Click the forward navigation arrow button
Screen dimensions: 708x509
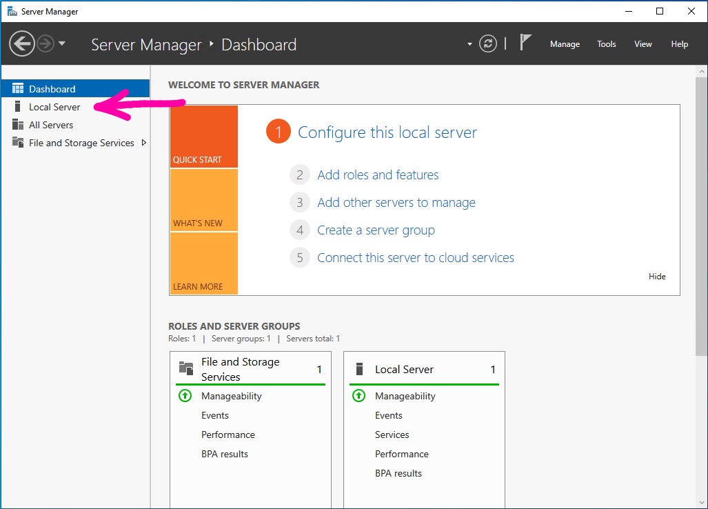[x=45, y=44]
